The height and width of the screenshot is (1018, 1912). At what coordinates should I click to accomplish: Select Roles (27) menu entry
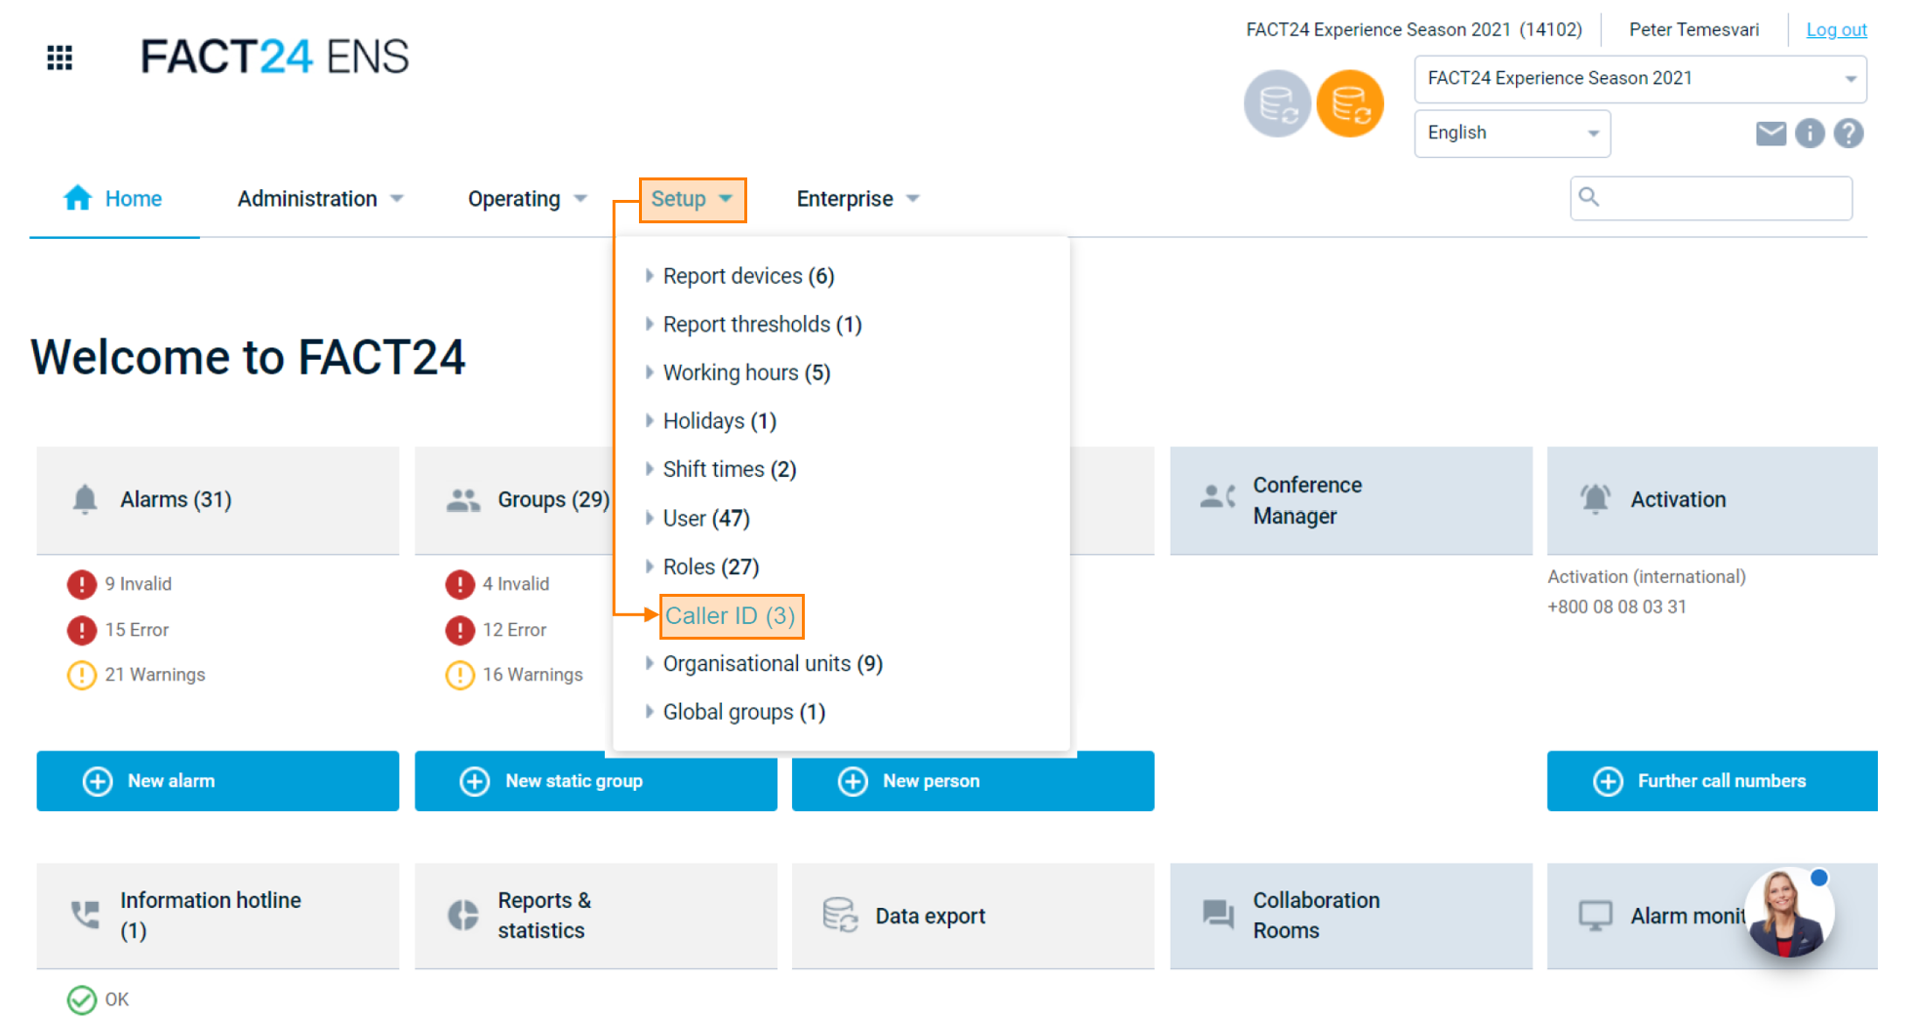coord(710,567)
